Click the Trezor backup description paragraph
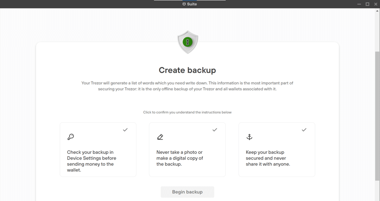 pyautogui.click(x=187, y=86)
